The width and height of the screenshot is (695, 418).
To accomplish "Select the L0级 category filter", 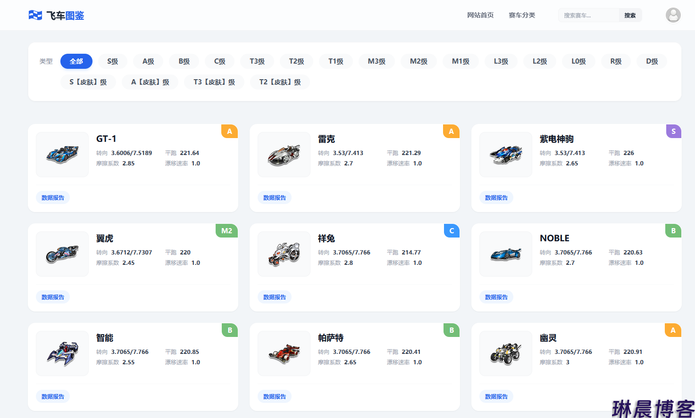I will click(578, 61).
